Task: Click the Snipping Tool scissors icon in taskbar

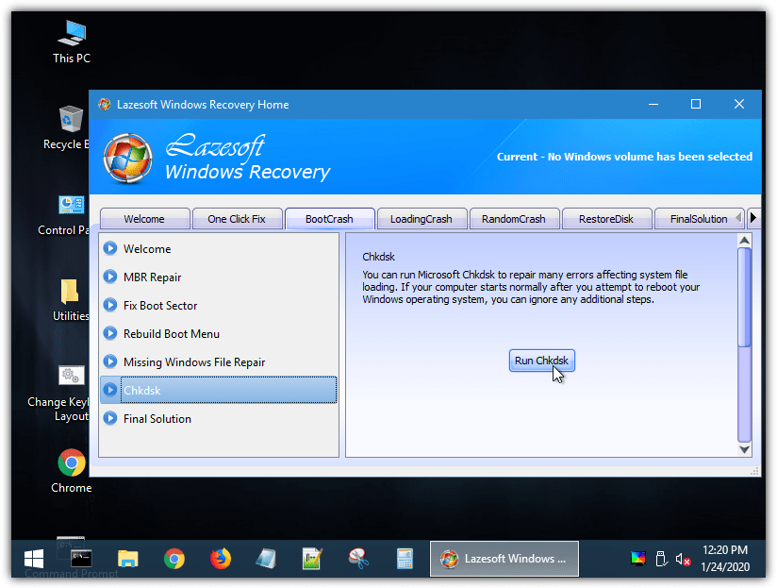Action: pos(359,559)
